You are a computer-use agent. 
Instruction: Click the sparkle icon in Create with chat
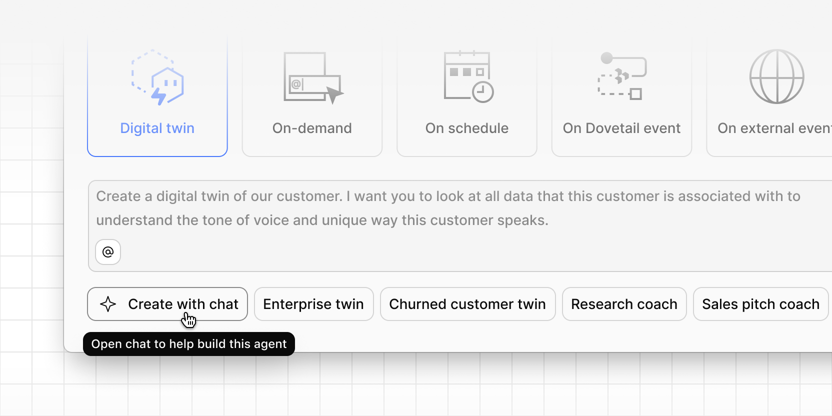point(108,304)
